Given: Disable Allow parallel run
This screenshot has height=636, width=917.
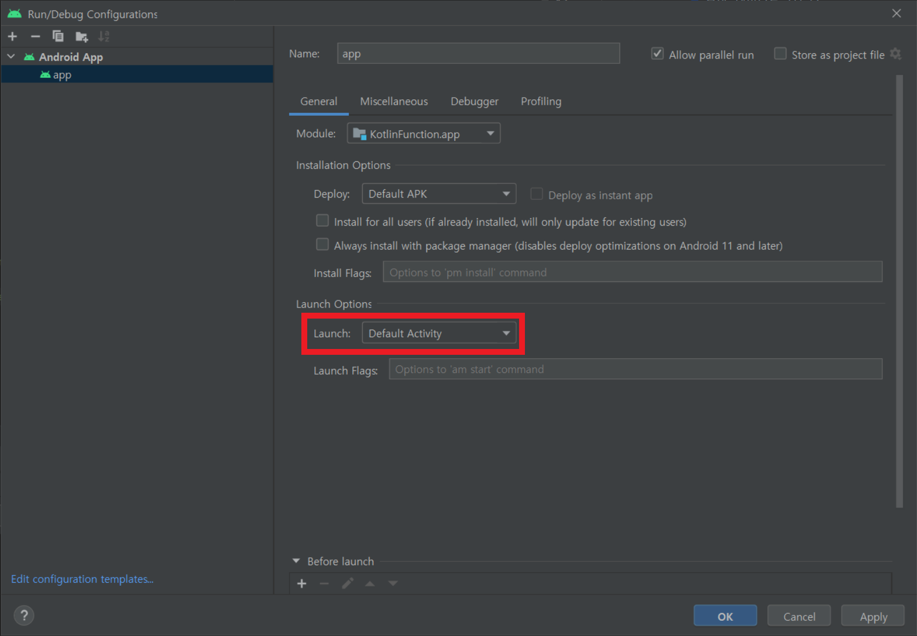Looking at the screenshot, I should [657, 53].
